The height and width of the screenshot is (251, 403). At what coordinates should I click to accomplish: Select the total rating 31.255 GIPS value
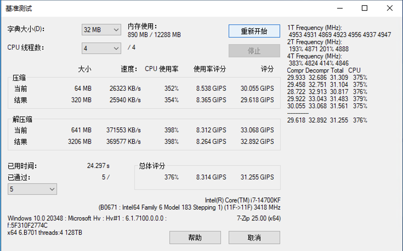pyautogui.click(x=257, y=177)
